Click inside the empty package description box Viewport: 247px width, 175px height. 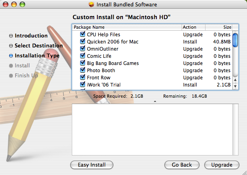click(x=152, y=130)
